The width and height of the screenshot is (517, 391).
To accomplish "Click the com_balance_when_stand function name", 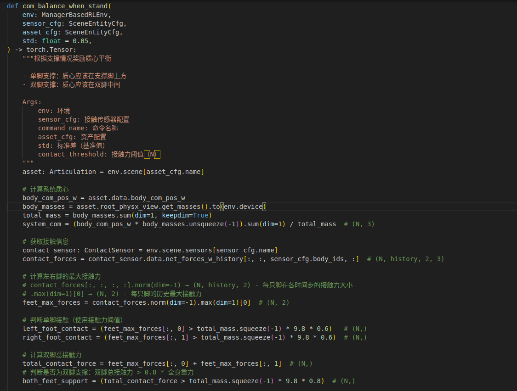I will 65,6.
